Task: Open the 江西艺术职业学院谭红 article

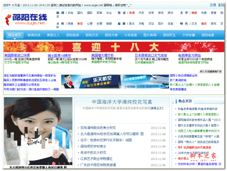Action: tap(96, 159)
